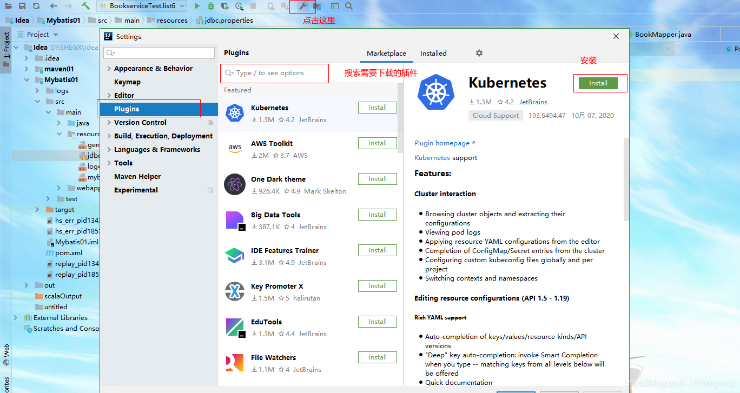The width and height of the screenshot is (740, 393).
Task: Expand Languages & Frameworks settings group
Action: click(109, 149)
